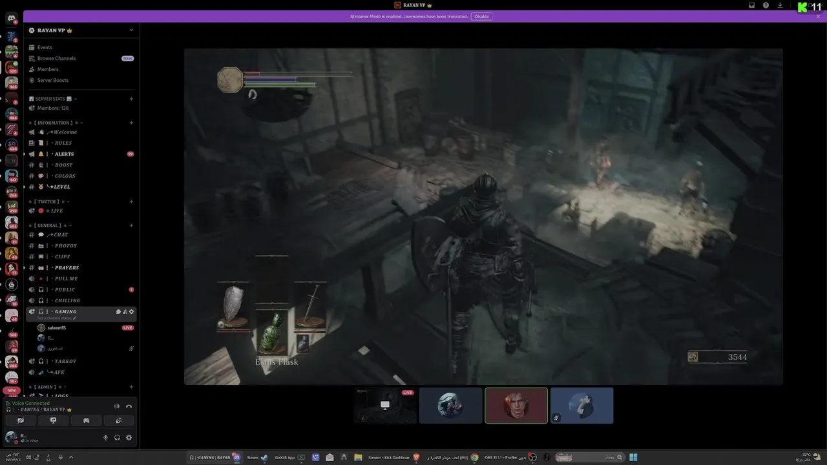Open the CHAT channel
The image size is (827, 465).
pyautogui.click(x=81, y=234)
